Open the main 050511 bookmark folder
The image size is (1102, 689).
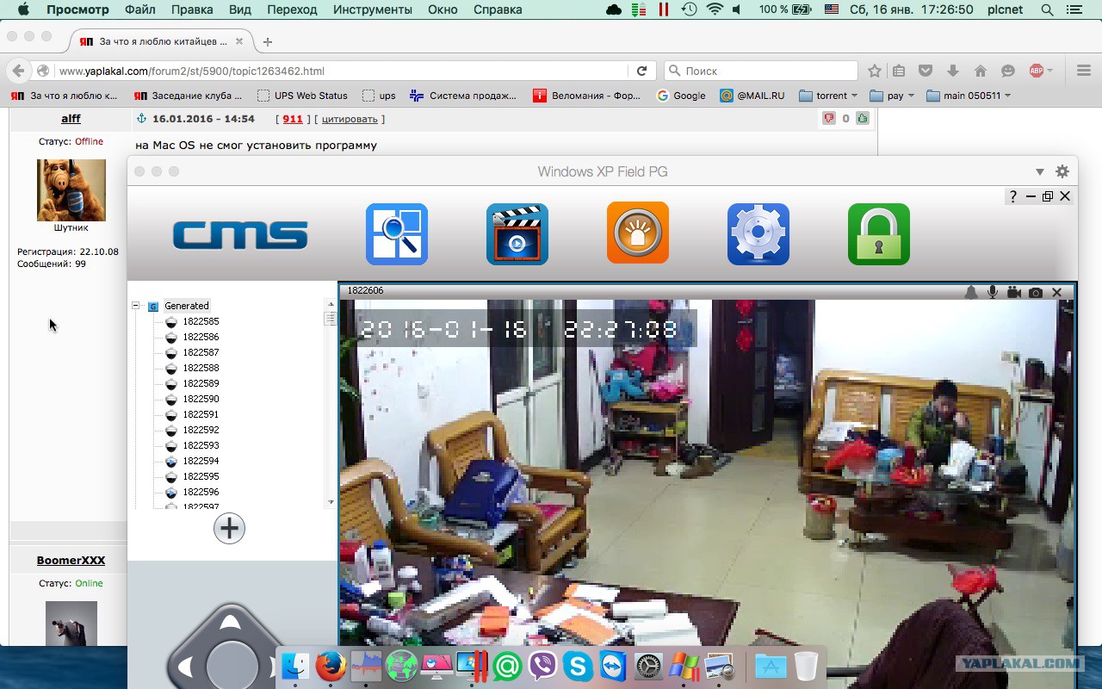pos(968,96)
